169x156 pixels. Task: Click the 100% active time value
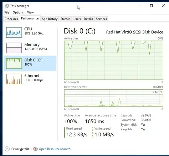(x=71, y=121)
